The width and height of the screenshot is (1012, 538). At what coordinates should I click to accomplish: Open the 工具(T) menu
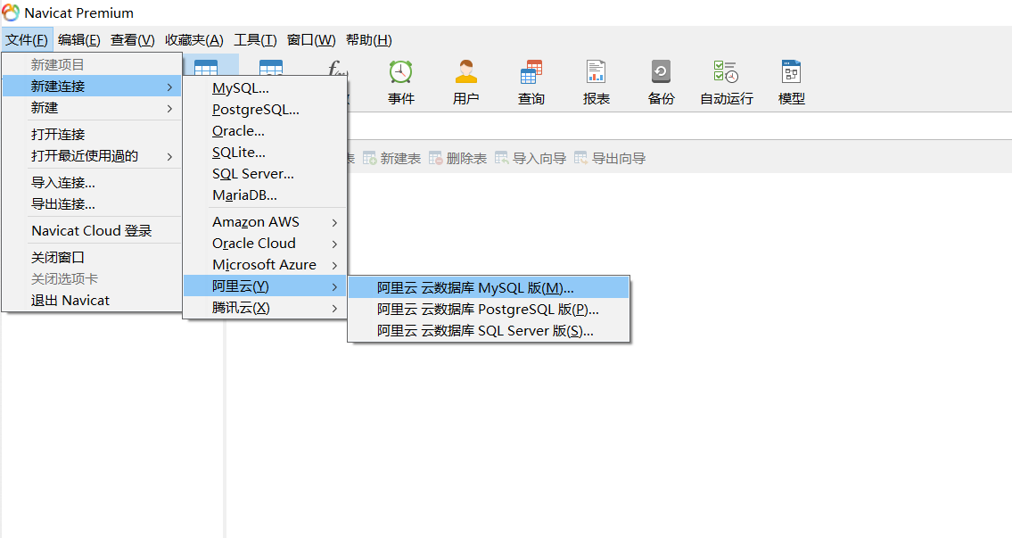click(x=255, y=40)
